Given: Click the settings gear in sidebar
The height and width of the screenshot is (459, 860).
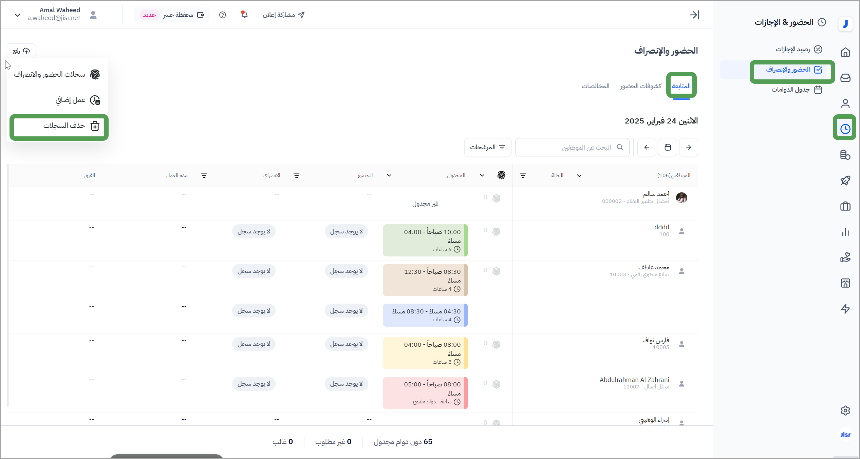Looking at the screenshot, I should coord(845,410).
